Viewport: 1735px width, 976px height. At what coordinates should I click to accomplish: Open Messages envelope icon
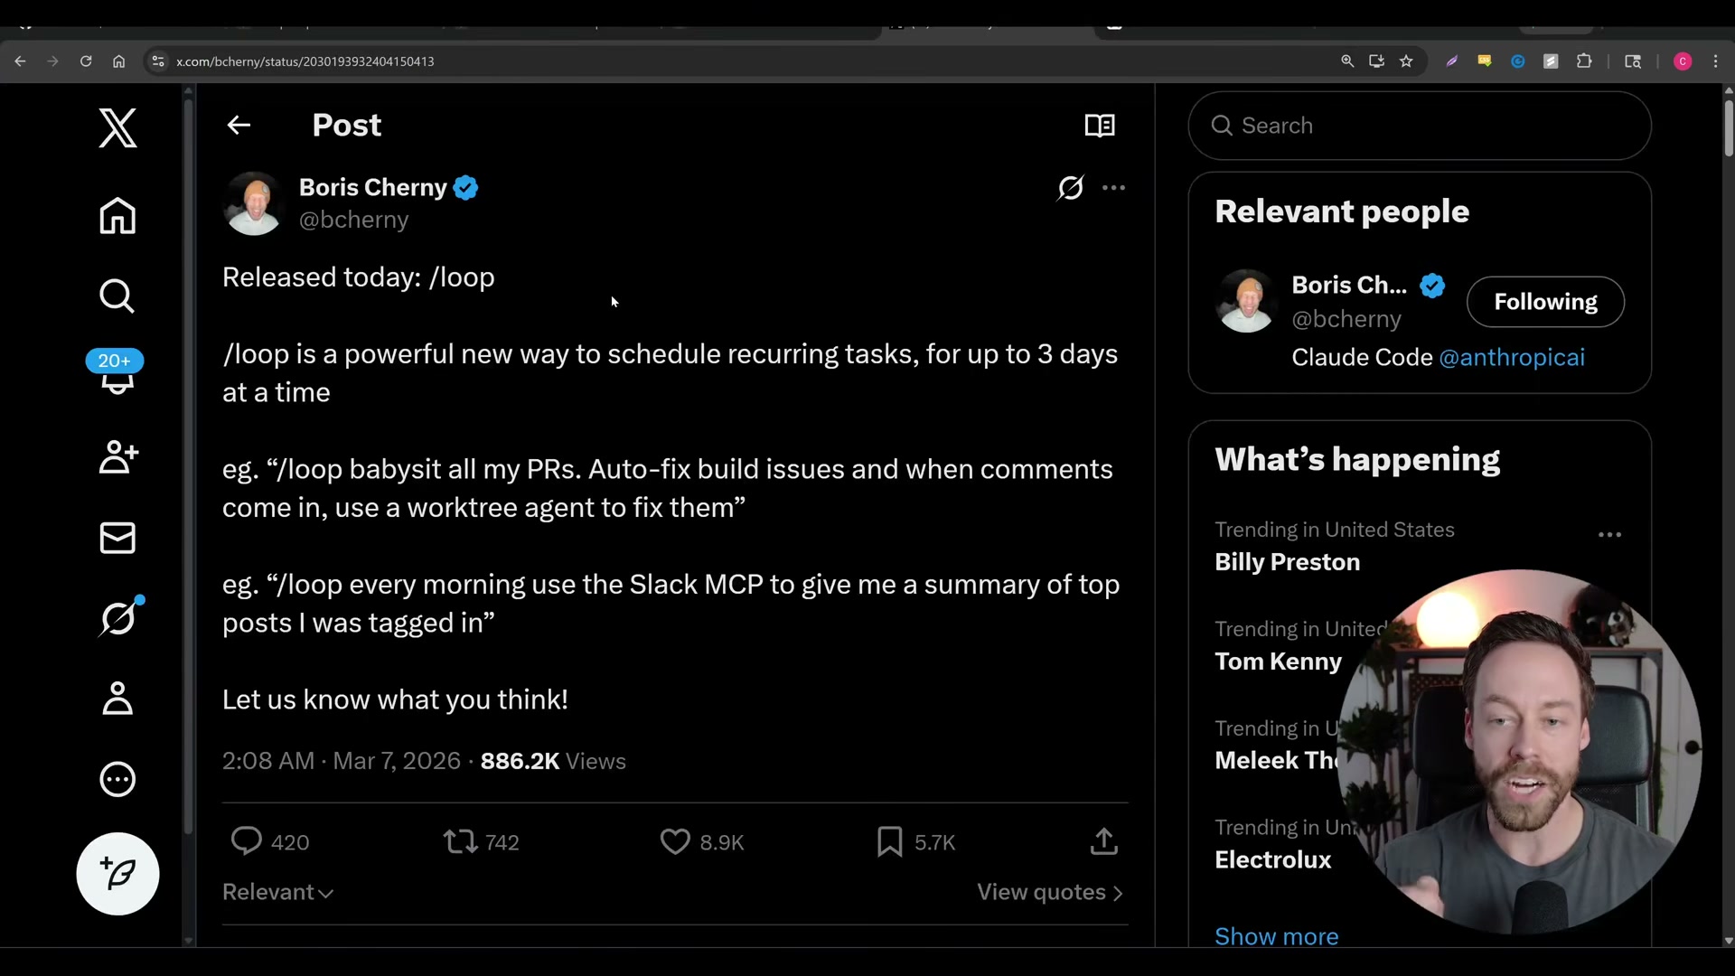click(117, 538)
